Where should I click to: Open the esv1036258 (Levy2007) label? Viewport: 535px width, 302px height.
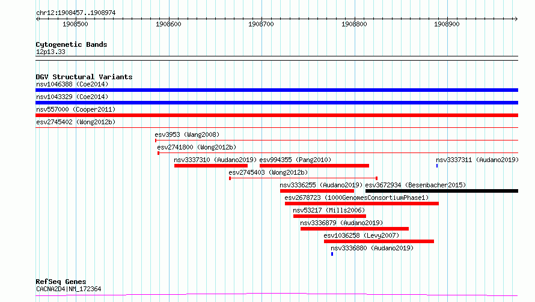click(x=361, y=235)
